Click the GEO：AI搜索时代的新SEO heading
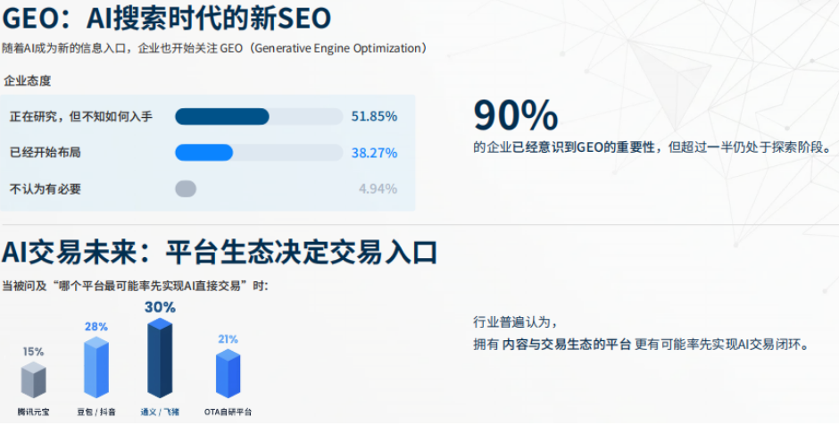This screenshot has height=434, width=839. tap(167, 17)
